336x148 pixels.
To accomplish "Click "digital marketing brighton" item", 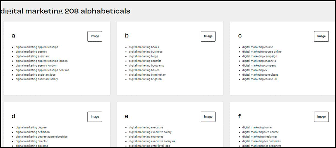I will pyautogui.click(x=145, y=79).
